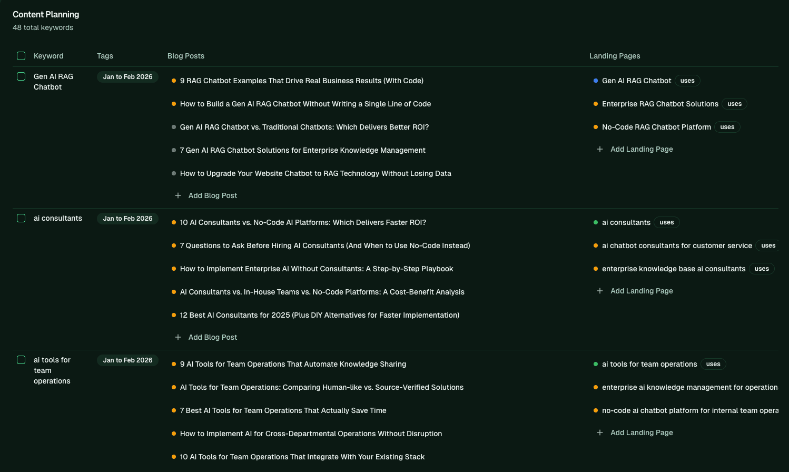Select the ai consultants keyword checkbox
This screenshot has height=472, width=789.
[21, 218]
